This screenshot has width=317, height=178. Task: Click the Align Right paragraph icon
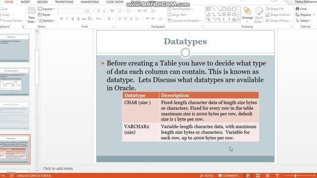click(x=131, y=19)
